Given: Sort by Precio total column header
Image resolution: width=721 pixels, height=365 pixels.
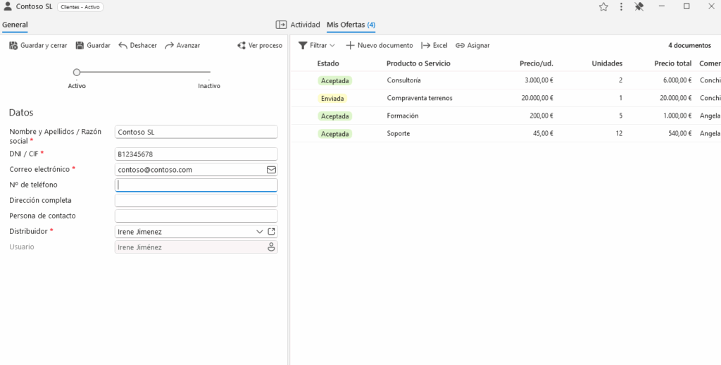Looking at the screenshot, I should [x=672, y=63].
